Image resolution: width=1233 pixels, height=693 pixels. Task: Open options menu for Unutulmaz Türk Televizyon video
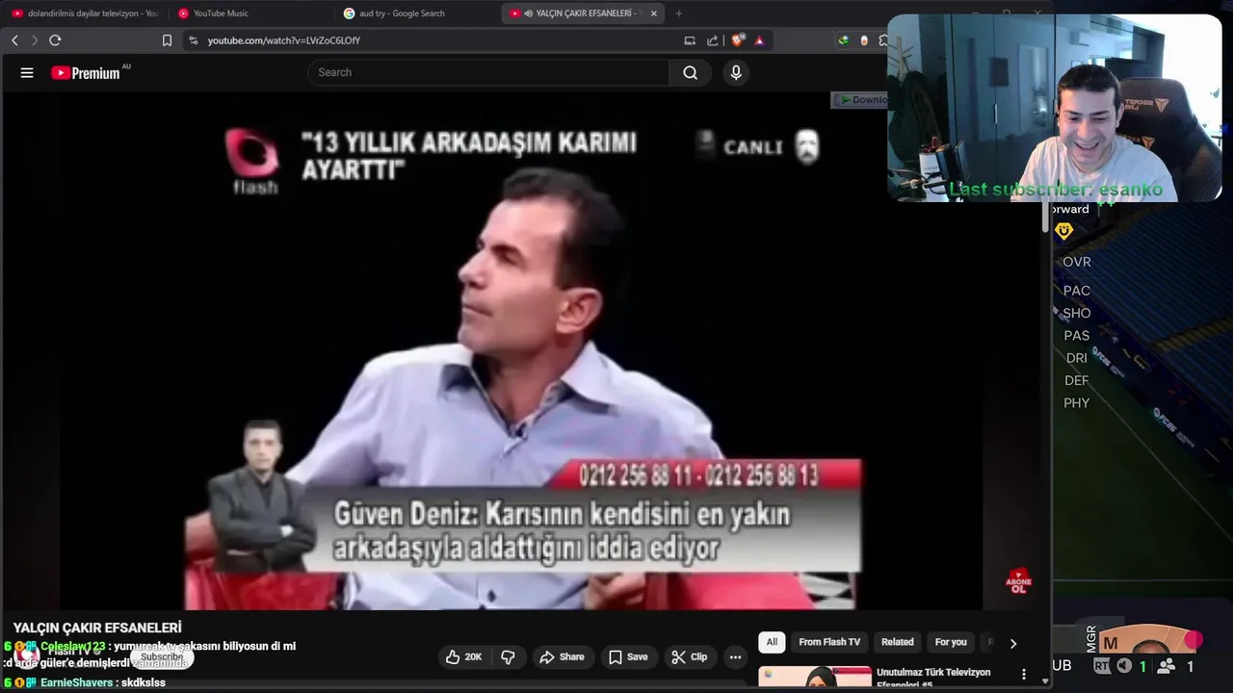(1024, 675)
